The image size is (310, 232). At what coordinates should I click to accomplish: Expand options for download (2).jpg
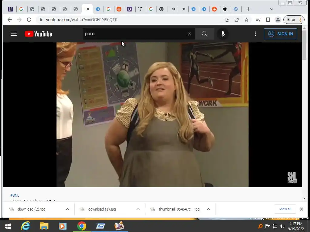coord(68,209)
